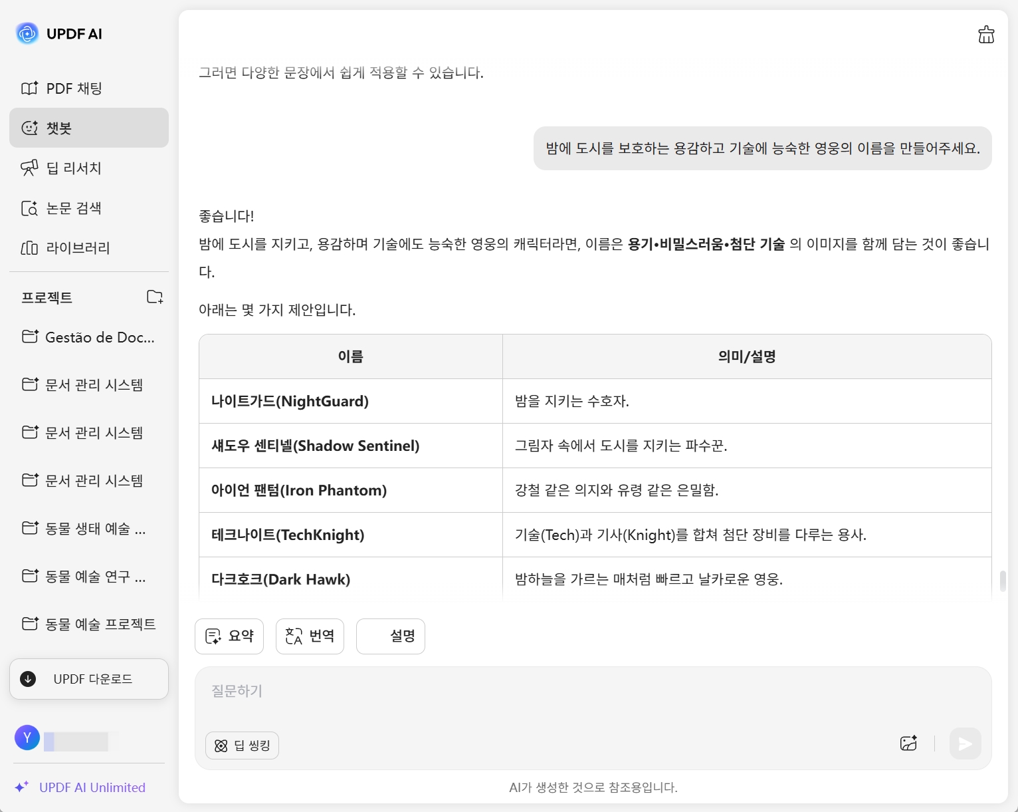The width and height of the screenshot is (1018, 812).
Task: Select 챗봇 in the sidebar
Action: point(89,128)
